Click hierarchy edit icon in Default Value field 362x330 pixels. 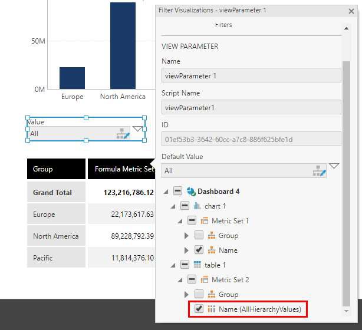click(x=319, y=171)
